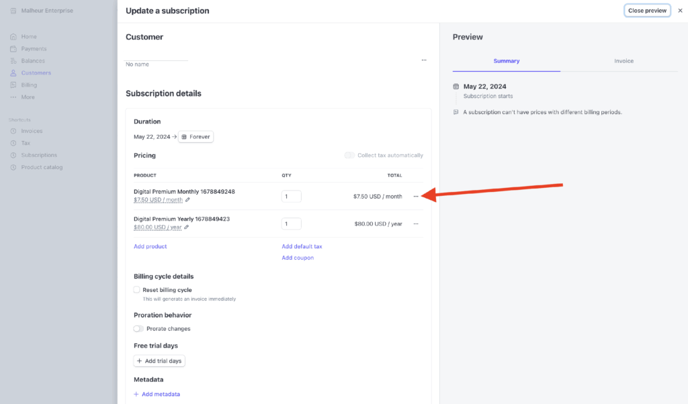Click the Close preview button

pos(647,11)
